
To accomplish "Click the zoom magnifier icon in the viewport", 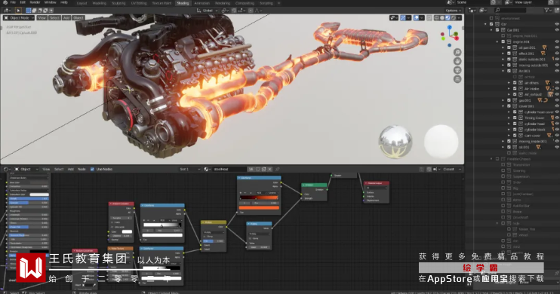I will coord(457,53).
